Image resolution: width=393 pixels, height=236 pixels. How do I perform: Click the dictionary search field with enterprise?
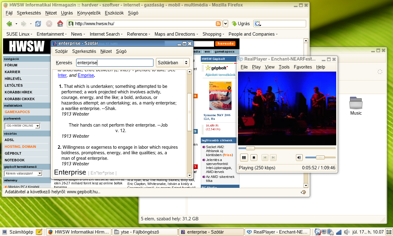(x=115, y=63)
